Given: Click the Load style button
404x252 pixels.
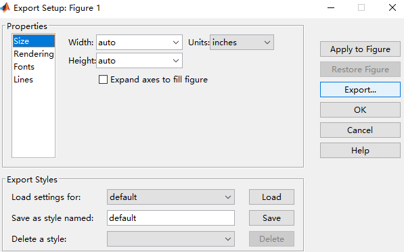Looking at the screenshot, I should [271, 197].
